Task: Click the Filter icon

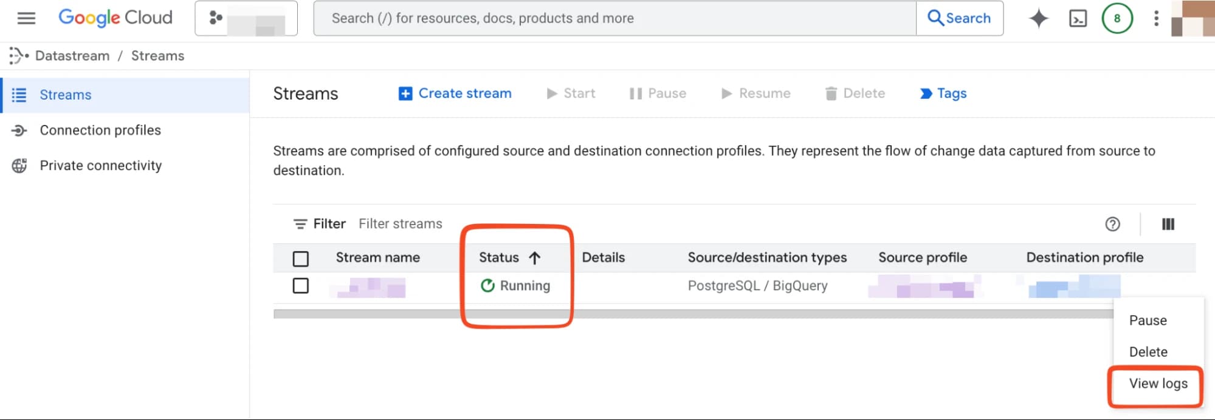Action: (x=300, y=224)
